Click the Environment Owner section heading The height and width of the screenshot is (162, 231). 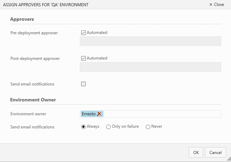[33, 100]
